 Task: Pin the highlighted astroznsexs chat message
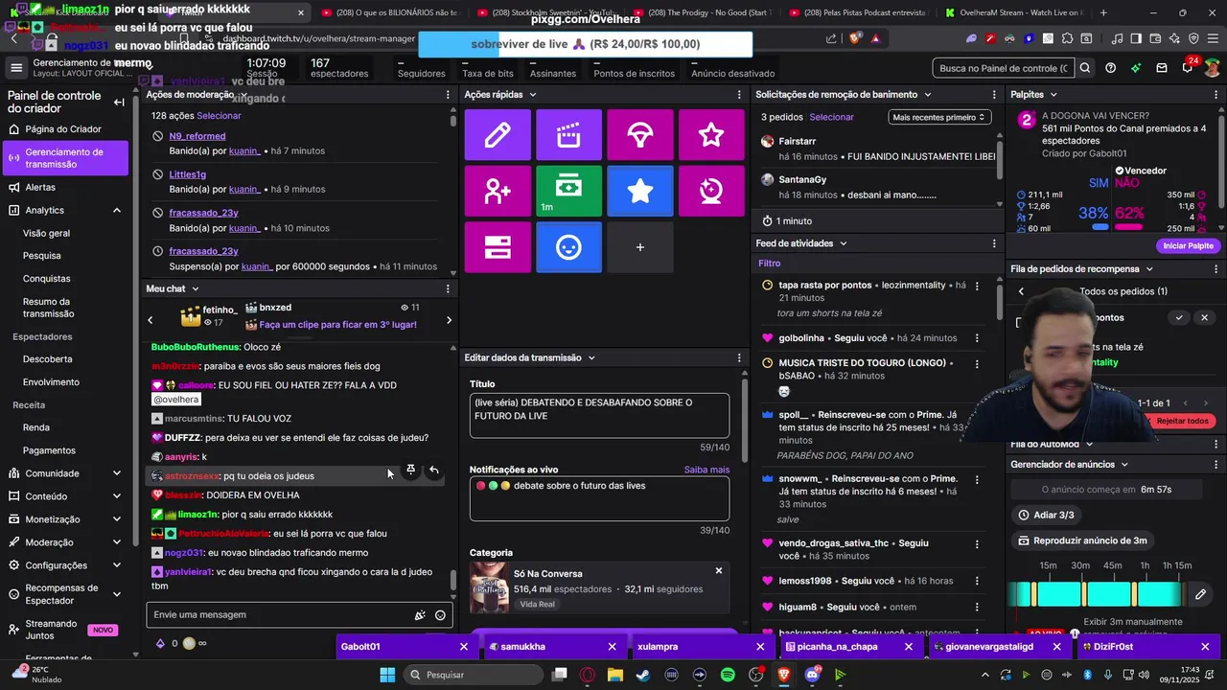click(x=410, y=470)
